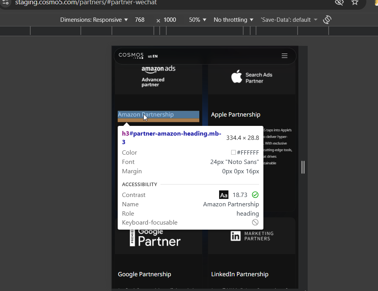Click the rotate device orientation icon
Viewport: 378px width, 291px height.
[327, 20]
